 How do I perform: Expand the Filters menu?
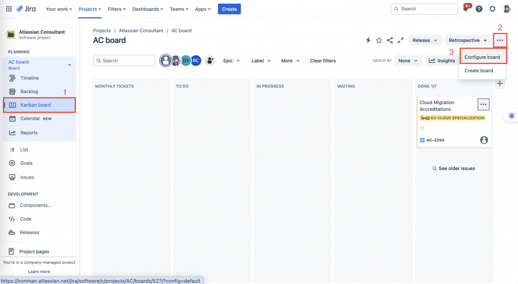point(117,9)
